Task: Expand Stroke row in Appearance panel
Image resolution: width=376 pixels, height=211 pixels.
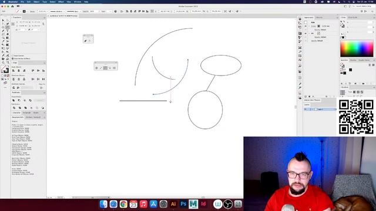Action: coord(309,26)
